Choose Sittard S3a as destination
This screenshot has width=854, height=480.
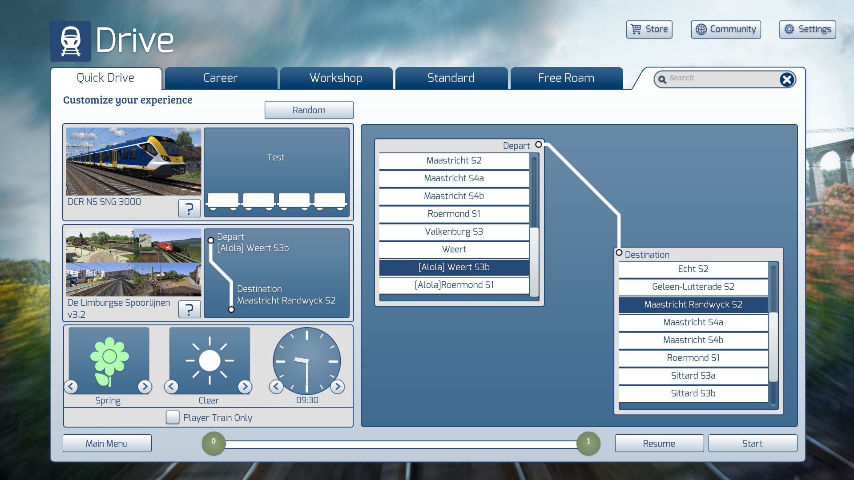click(x=693, y=376)
